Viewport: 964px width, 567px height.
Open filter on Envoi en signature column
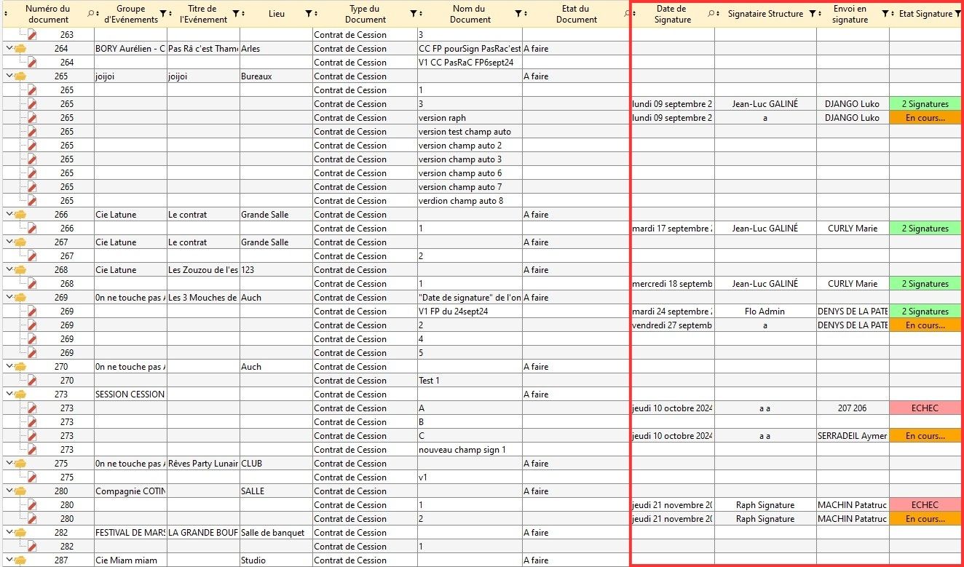point(885,14)
